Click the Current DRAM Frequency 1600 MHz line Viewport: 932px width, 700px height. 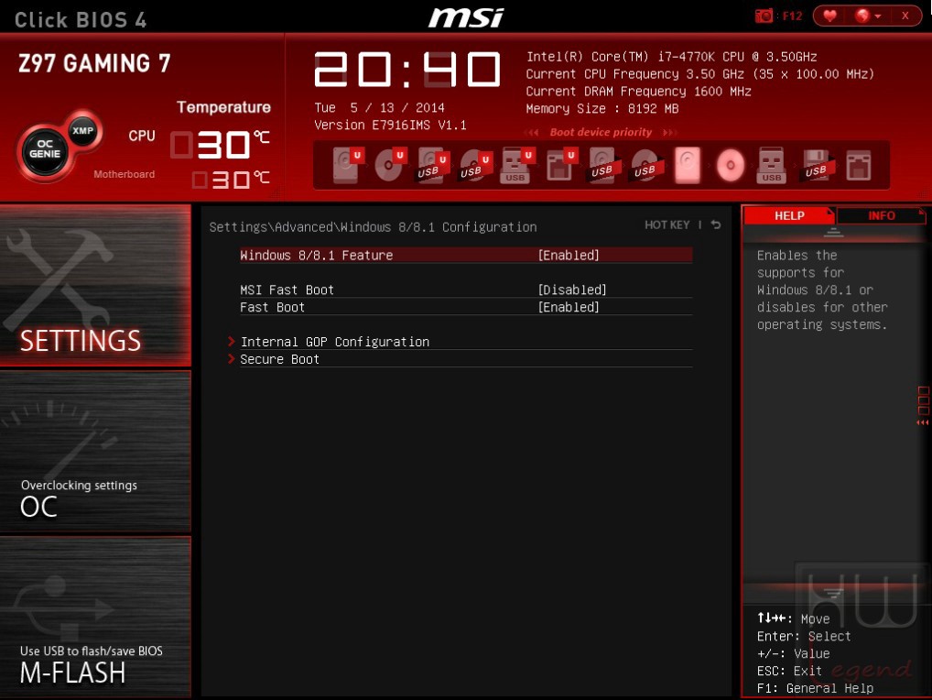pos(638,92)
